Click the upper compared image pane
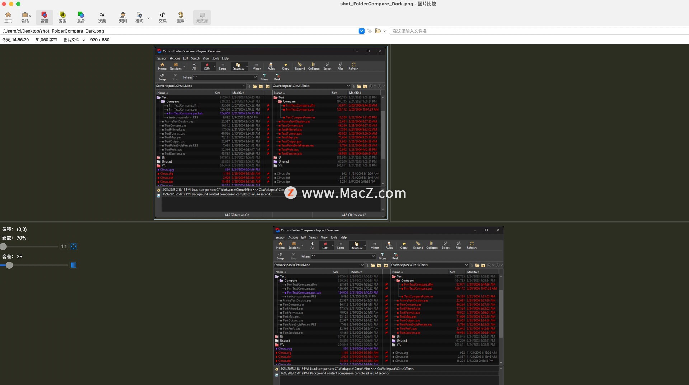The height and width of the screenshot is (385, 689). pos(271,133)
